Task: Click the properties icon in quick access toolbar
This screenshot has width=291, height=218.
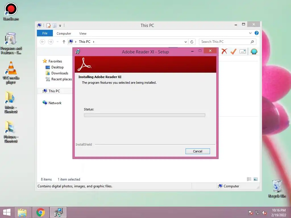Action: pos(49,25)
